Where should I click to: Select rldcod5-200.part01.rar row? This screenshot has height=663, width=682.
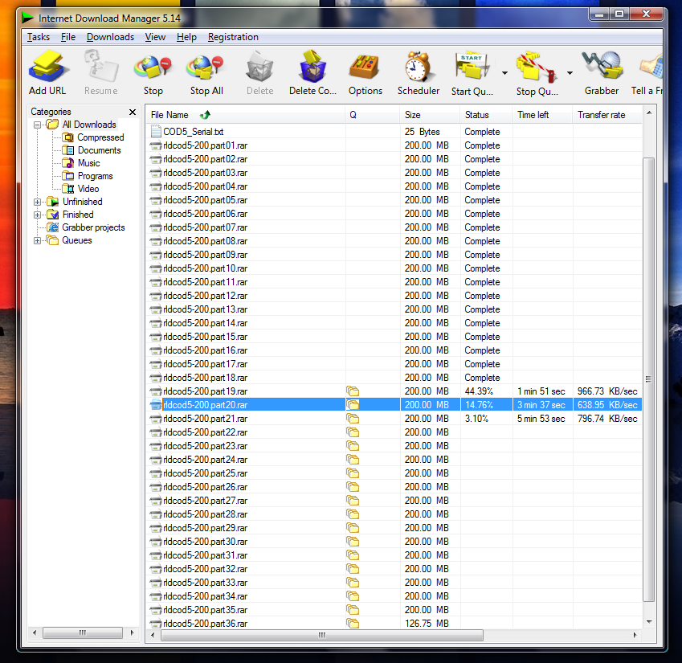point(394,145)
